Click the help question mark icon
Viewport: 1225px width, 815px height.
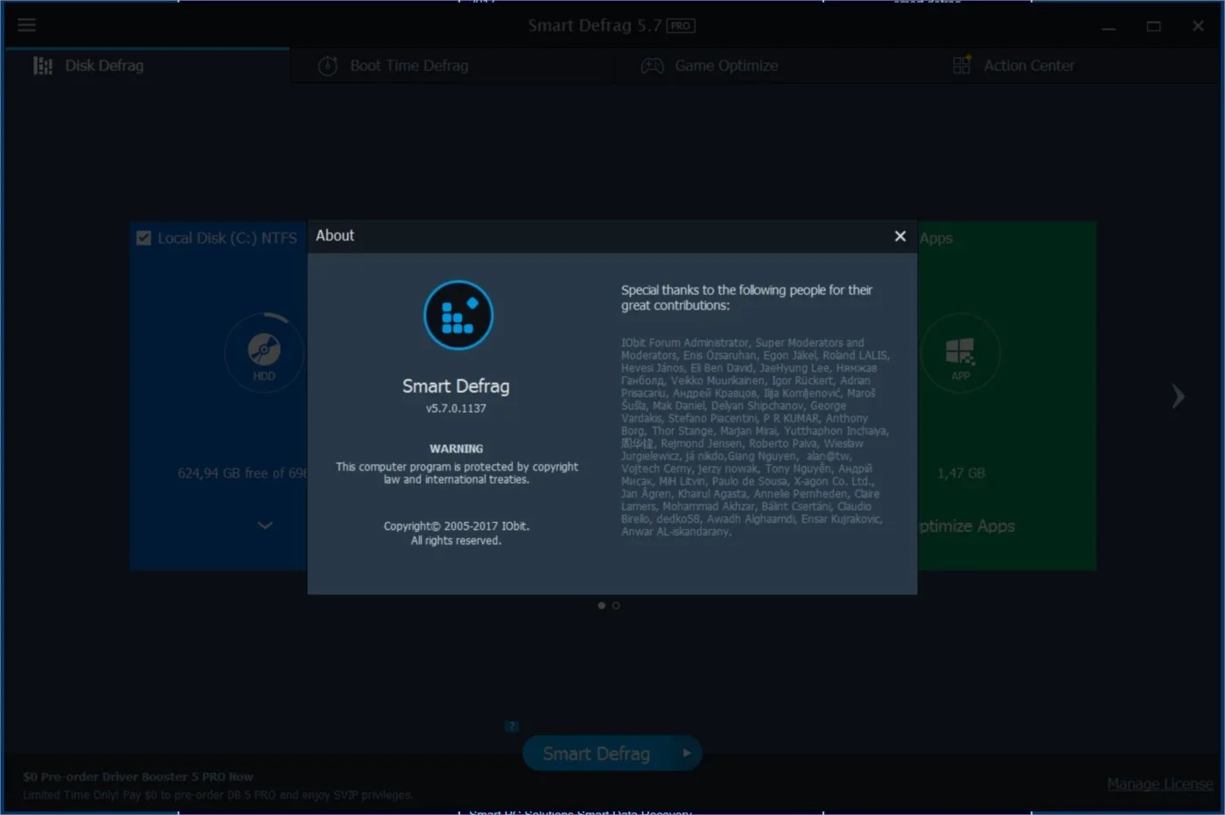[x=512, y=726]
